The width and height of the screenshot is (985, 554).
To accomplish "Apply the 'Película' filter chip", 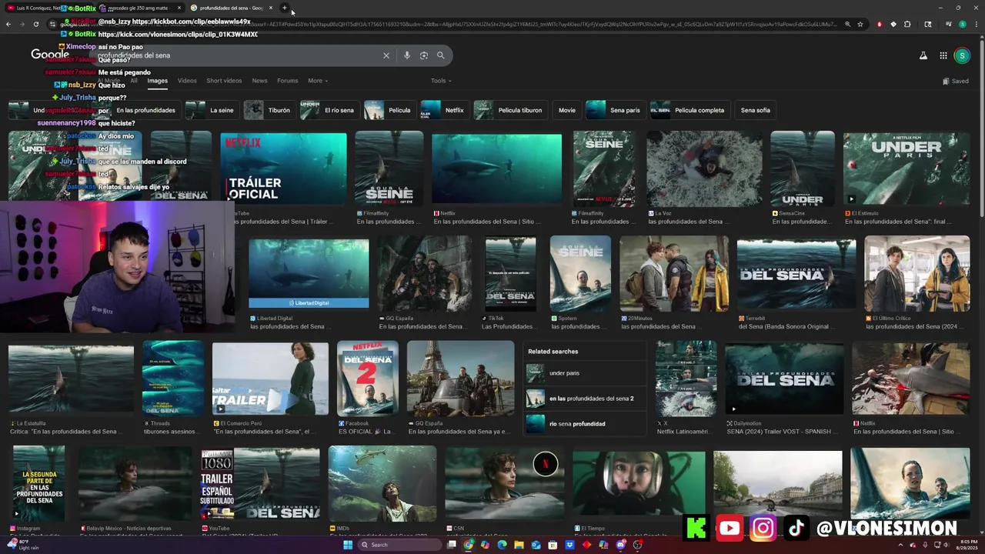I will 390,110.
